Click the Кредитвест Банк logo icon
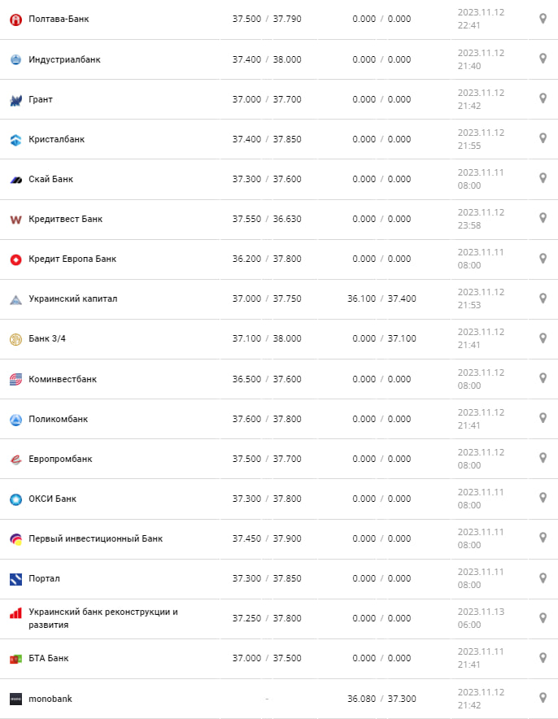558x719 pixels. (15, 220)
